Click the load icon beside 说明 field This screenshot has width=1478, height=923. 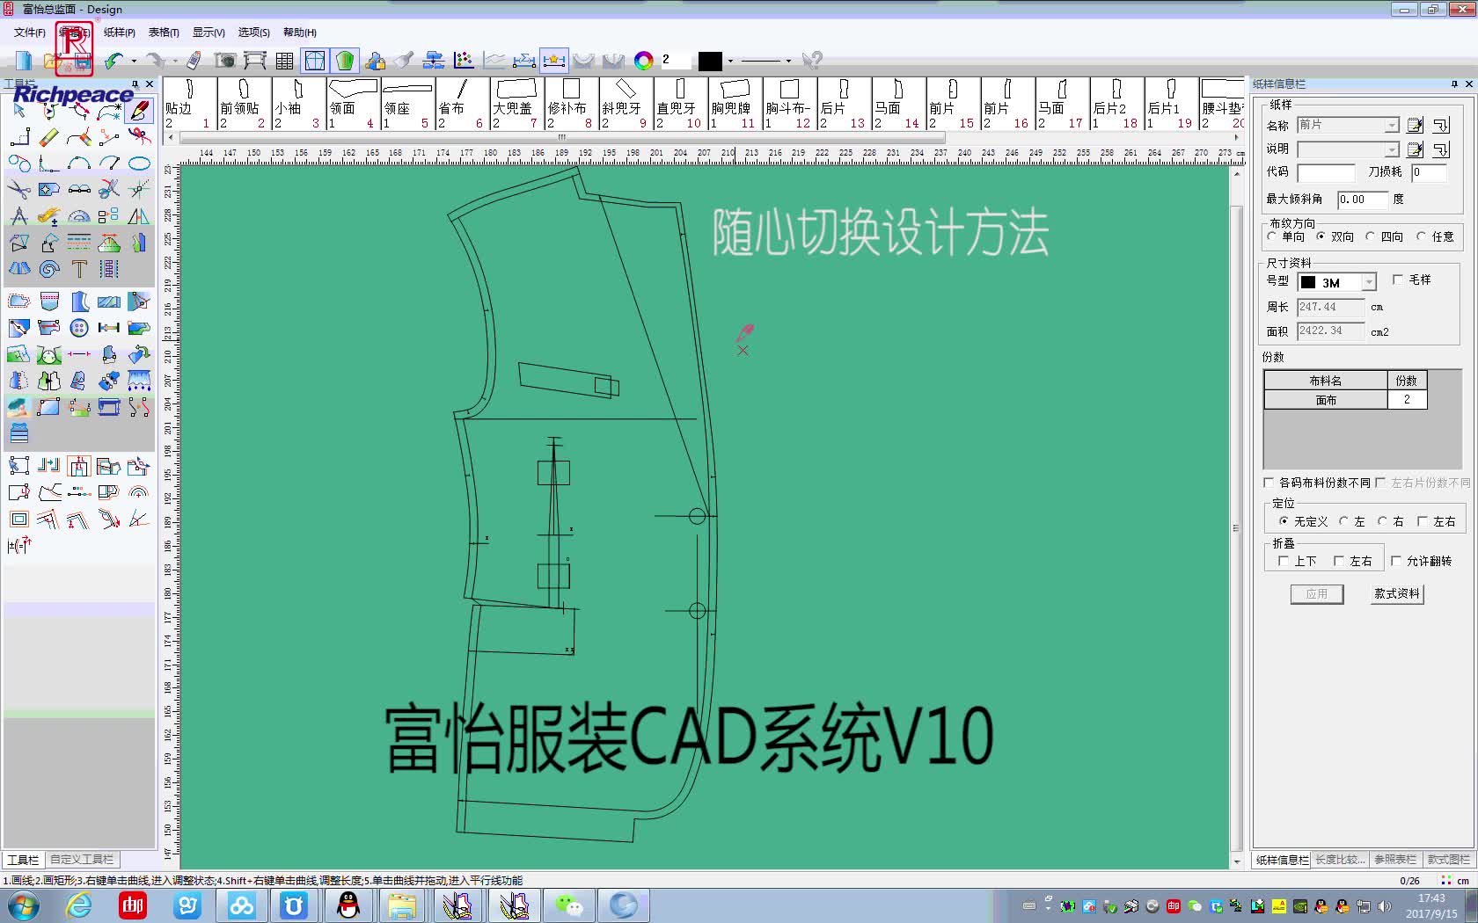(1441, 149)
